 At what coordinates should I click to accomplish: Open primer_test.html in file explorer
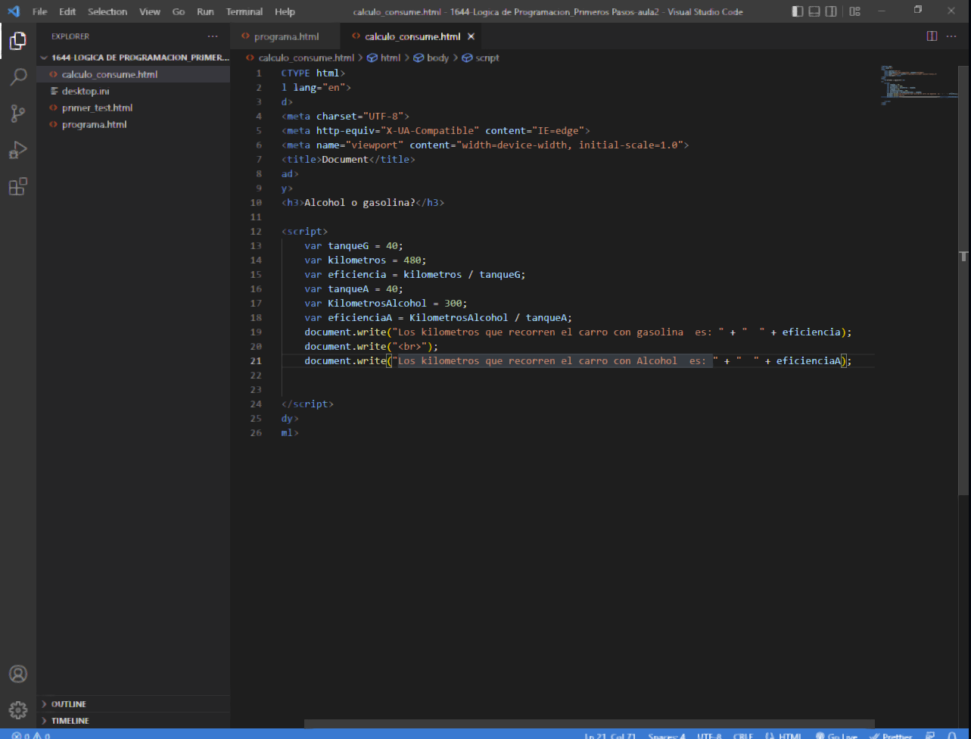[x=133, y=108]
